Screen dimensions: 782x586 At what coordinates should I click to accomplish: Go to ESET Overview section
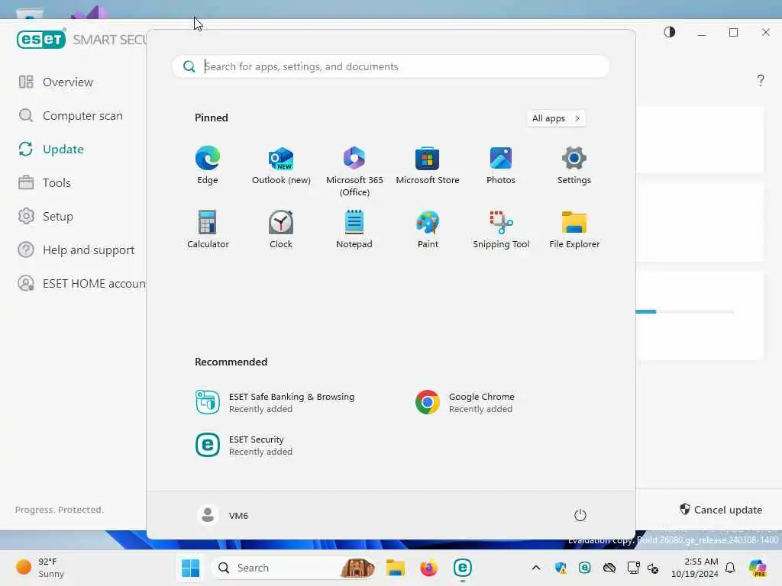[x=56, y=82]
